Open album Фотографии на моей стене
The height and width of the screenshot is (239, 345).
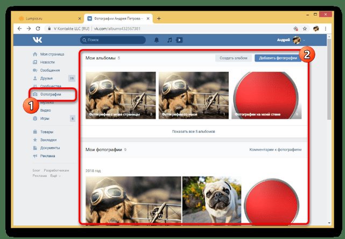(266, 95)
